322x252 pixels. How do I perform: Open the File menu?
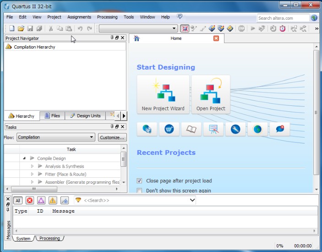10,17
